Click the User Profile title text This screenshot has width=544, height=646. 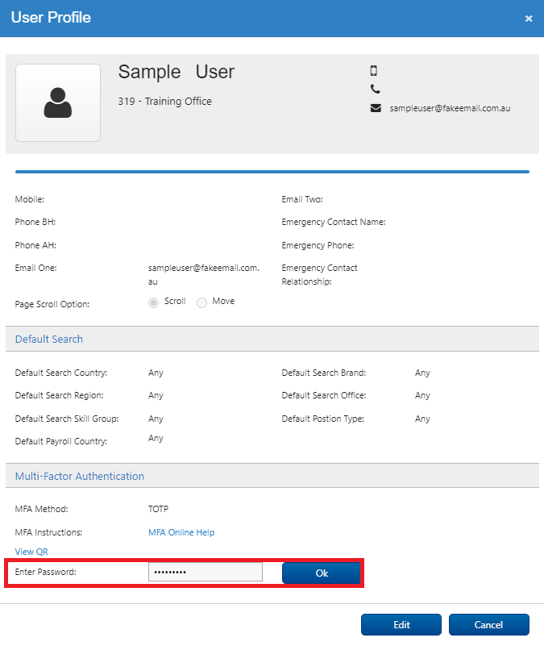tap(51, 17)
